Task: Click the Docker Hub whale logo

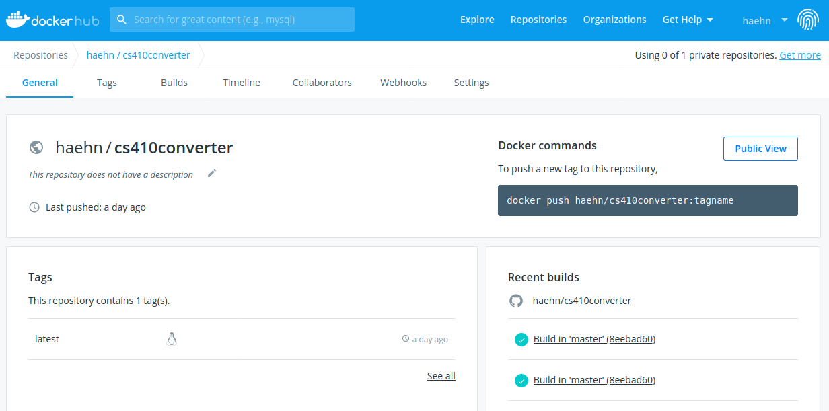Action: (52, 20)
